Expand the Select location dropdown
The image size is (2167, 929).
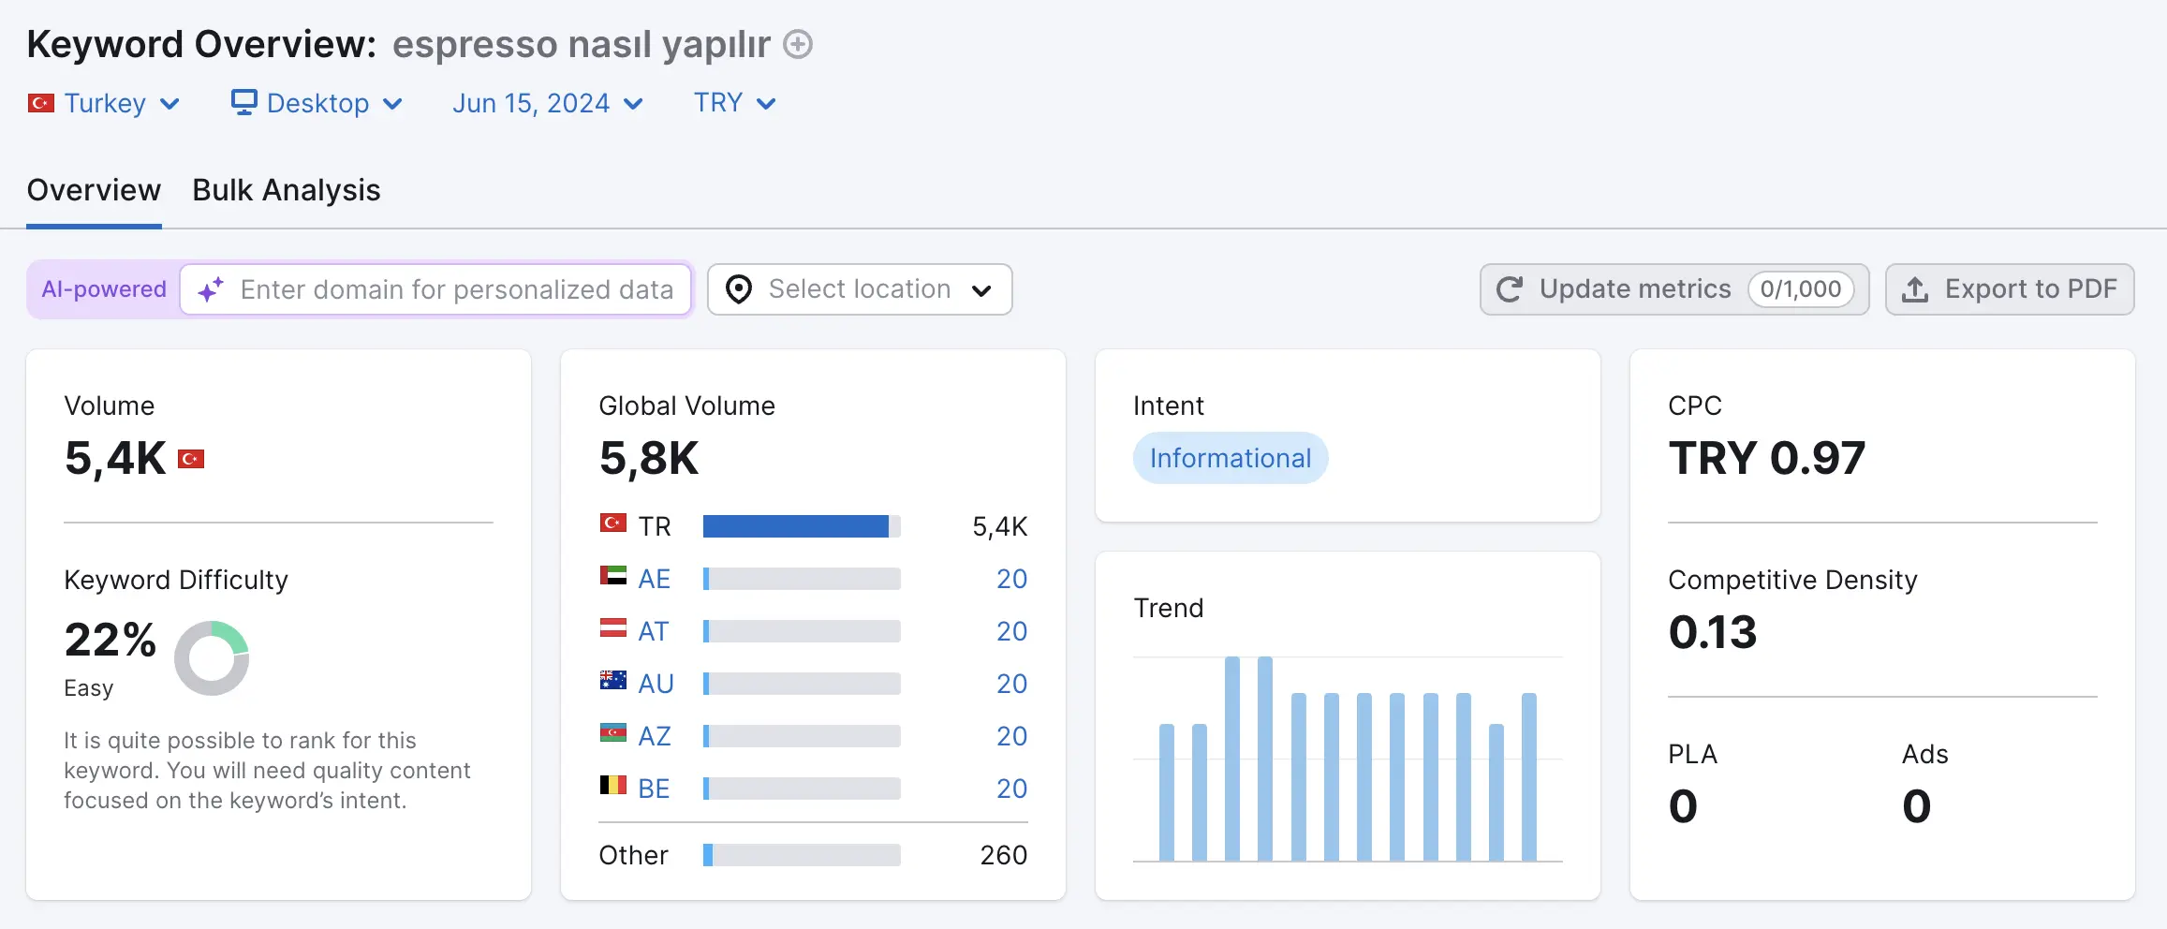860,289
